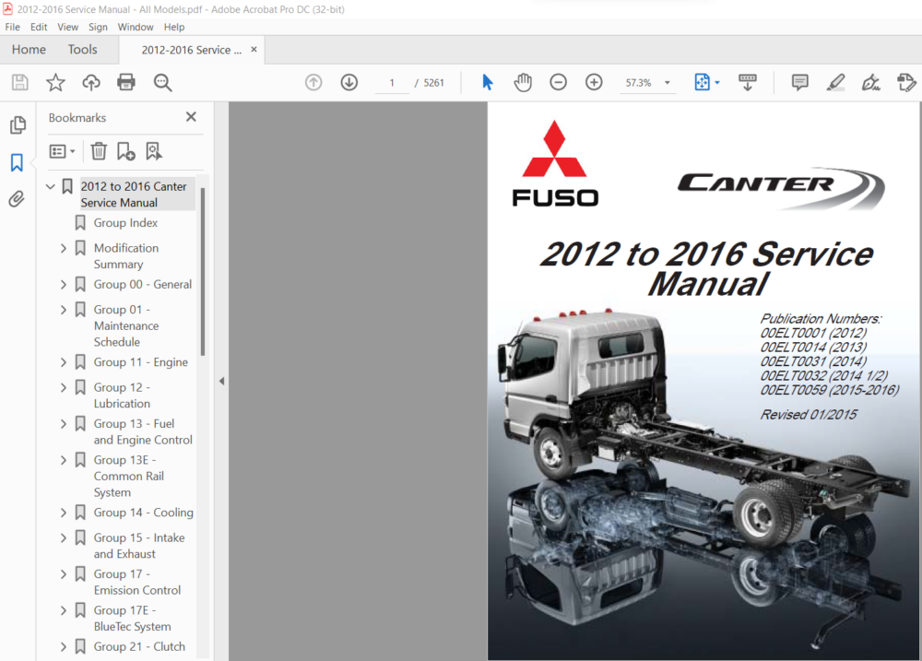922x661 pixels.
Task: Open the Help menu
Action: [x=174, y=27]
